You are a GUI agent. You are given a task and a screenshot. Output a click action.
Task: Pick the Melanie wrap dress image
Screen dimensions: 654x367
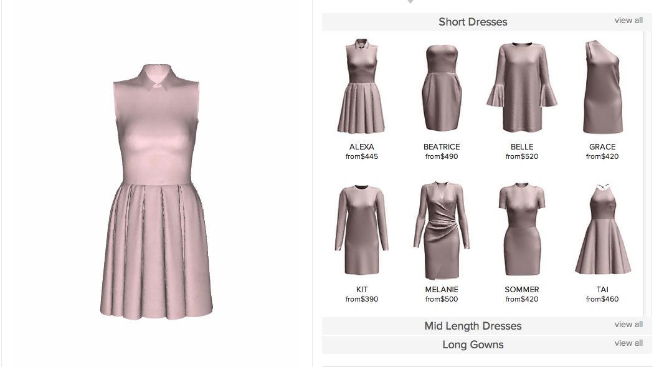coord(441,231)
